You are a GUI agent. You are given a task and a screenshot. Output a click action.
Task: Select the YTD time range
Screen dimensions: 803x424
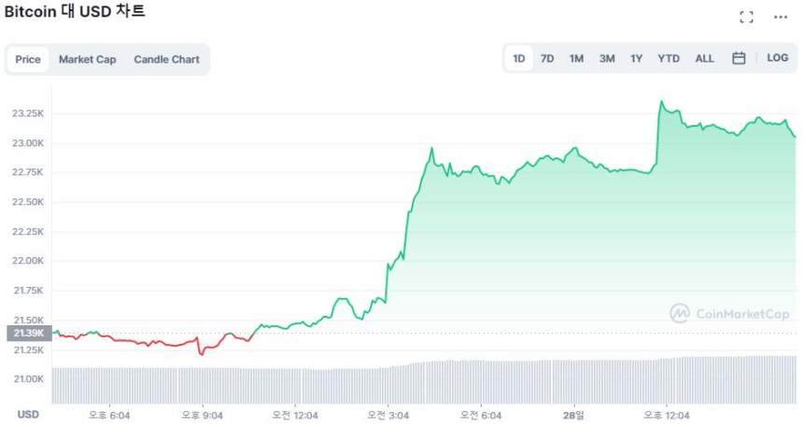pyautogui.click(x=669, y=59)
